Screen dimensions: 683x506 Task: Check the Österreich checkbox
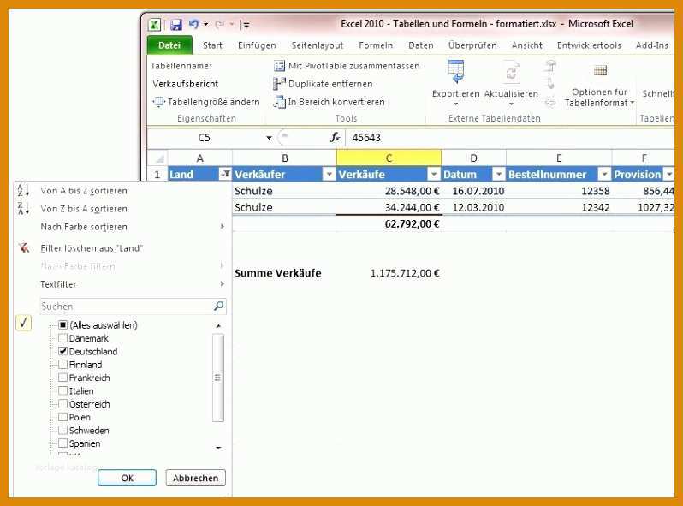(62, 404)
